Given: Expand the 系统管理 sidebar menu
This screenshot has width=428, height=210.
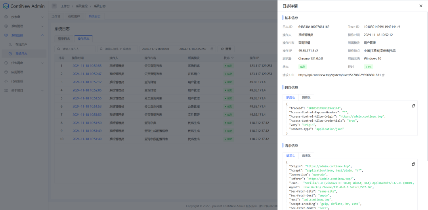Looking at the screenshot, I should 24,26.
